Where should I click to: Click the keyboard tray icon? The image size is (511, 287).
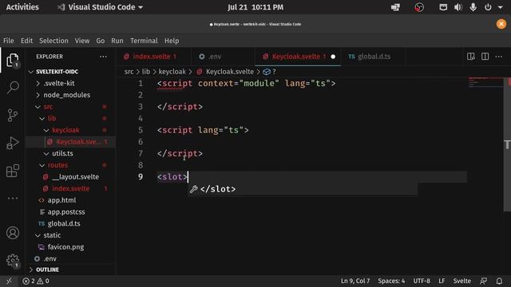(x=443, y=7)
